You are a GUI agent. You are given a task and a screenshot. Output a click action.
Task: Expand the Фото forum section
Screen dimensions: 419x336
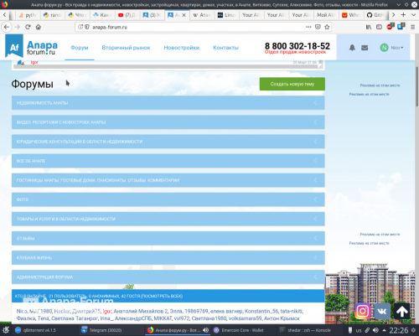click(x=168, y=199)
